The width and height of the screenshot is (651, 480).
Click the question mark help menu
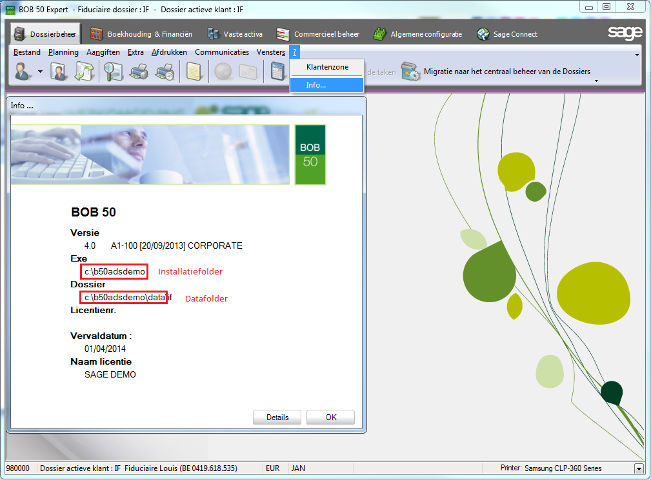294,52
